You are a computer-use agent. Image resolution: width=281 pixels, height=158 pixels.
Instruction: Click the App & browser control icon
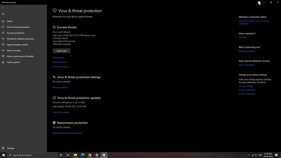3,45
